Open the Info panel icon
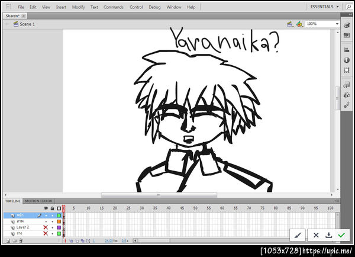The image size is (355, 257). 347,60
